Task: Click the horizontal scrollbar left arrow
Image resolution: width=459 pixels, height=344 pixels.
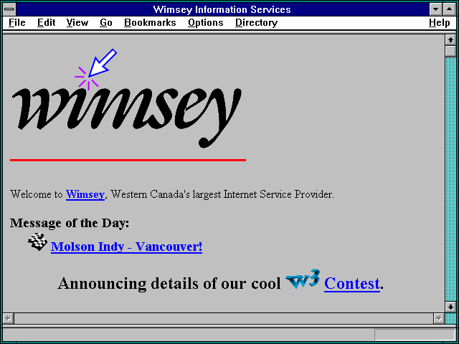Action: point(8,318)
